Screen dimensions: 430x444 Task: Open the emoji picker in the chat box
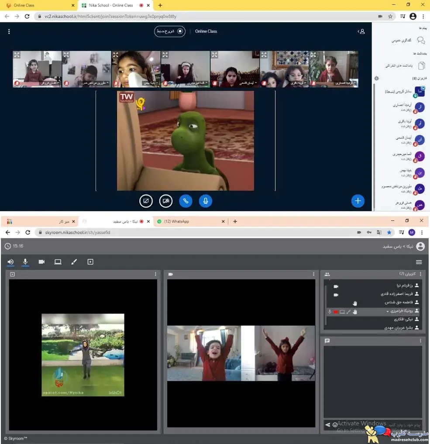[335, 424]
